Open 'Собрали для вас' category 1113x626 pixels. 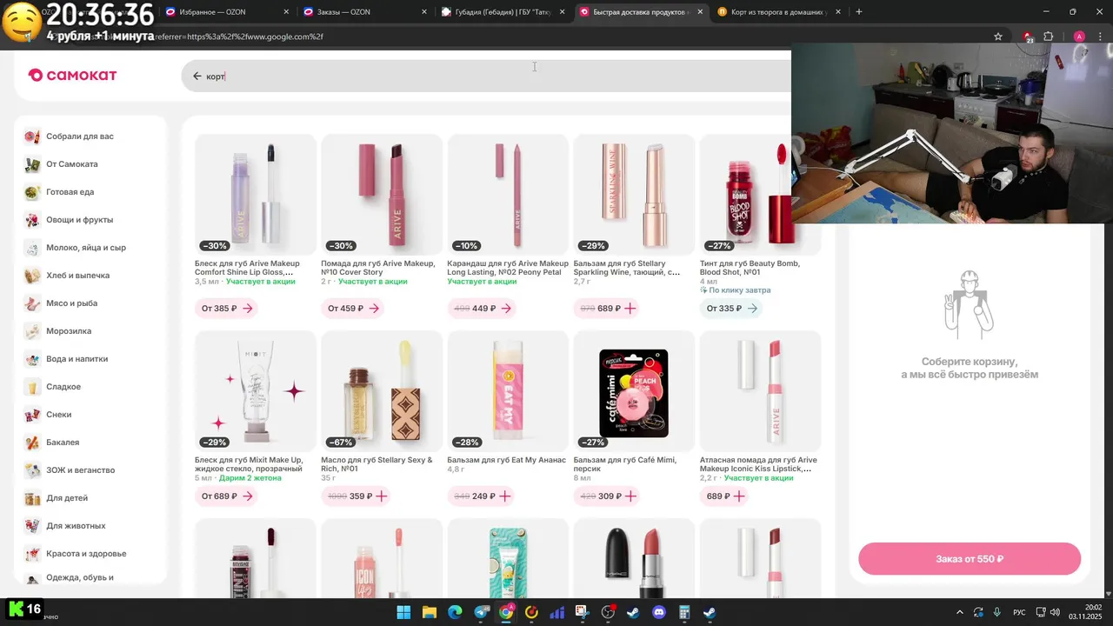[79, 137]
